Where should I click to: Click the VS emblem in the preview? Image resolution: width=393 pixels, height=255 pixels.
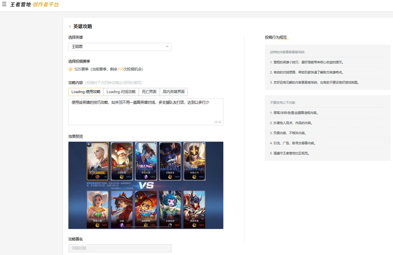[x=146, y=185]
